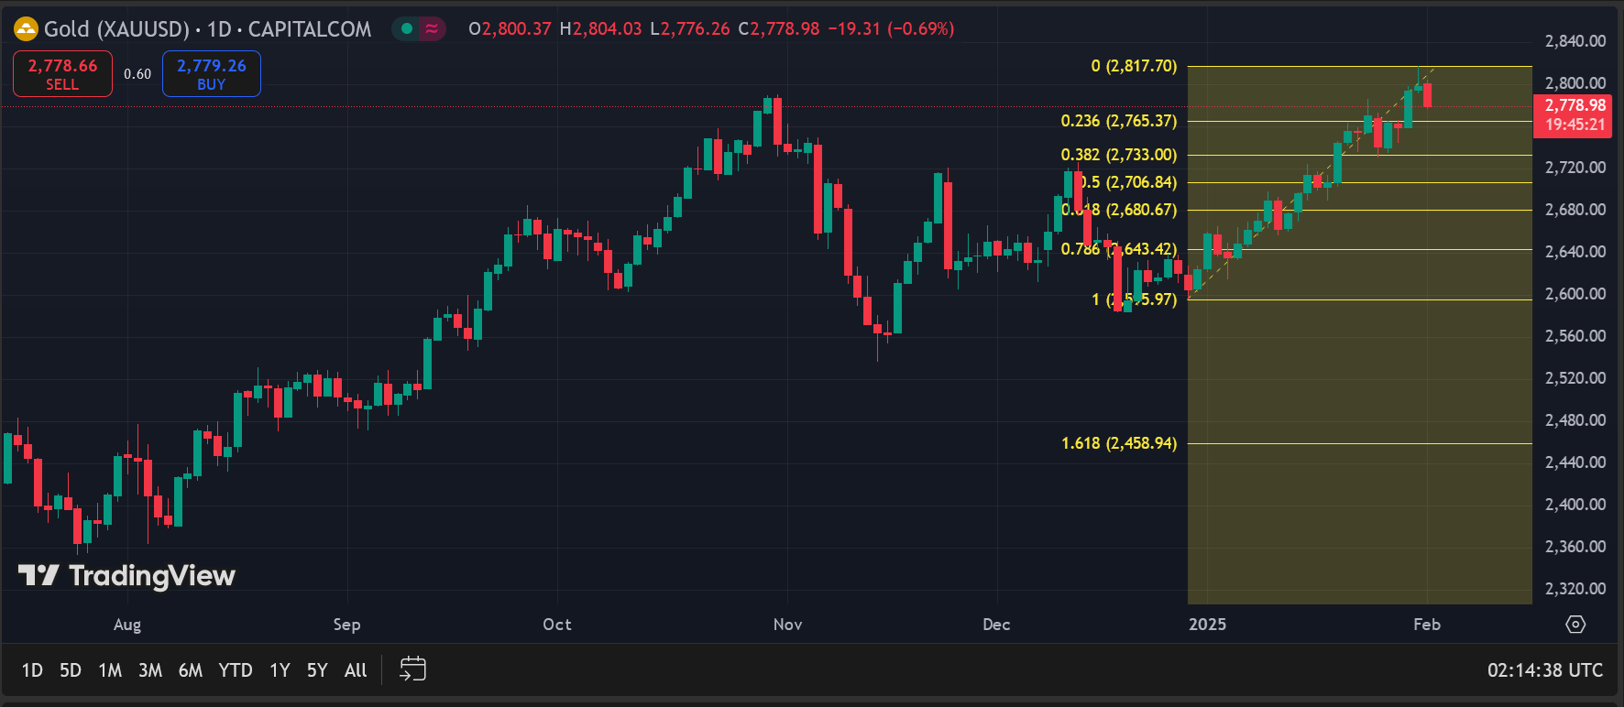The image size is (1624, 707).
Task: Open the Go to date calendar icon
Action: tap(412, 669)
